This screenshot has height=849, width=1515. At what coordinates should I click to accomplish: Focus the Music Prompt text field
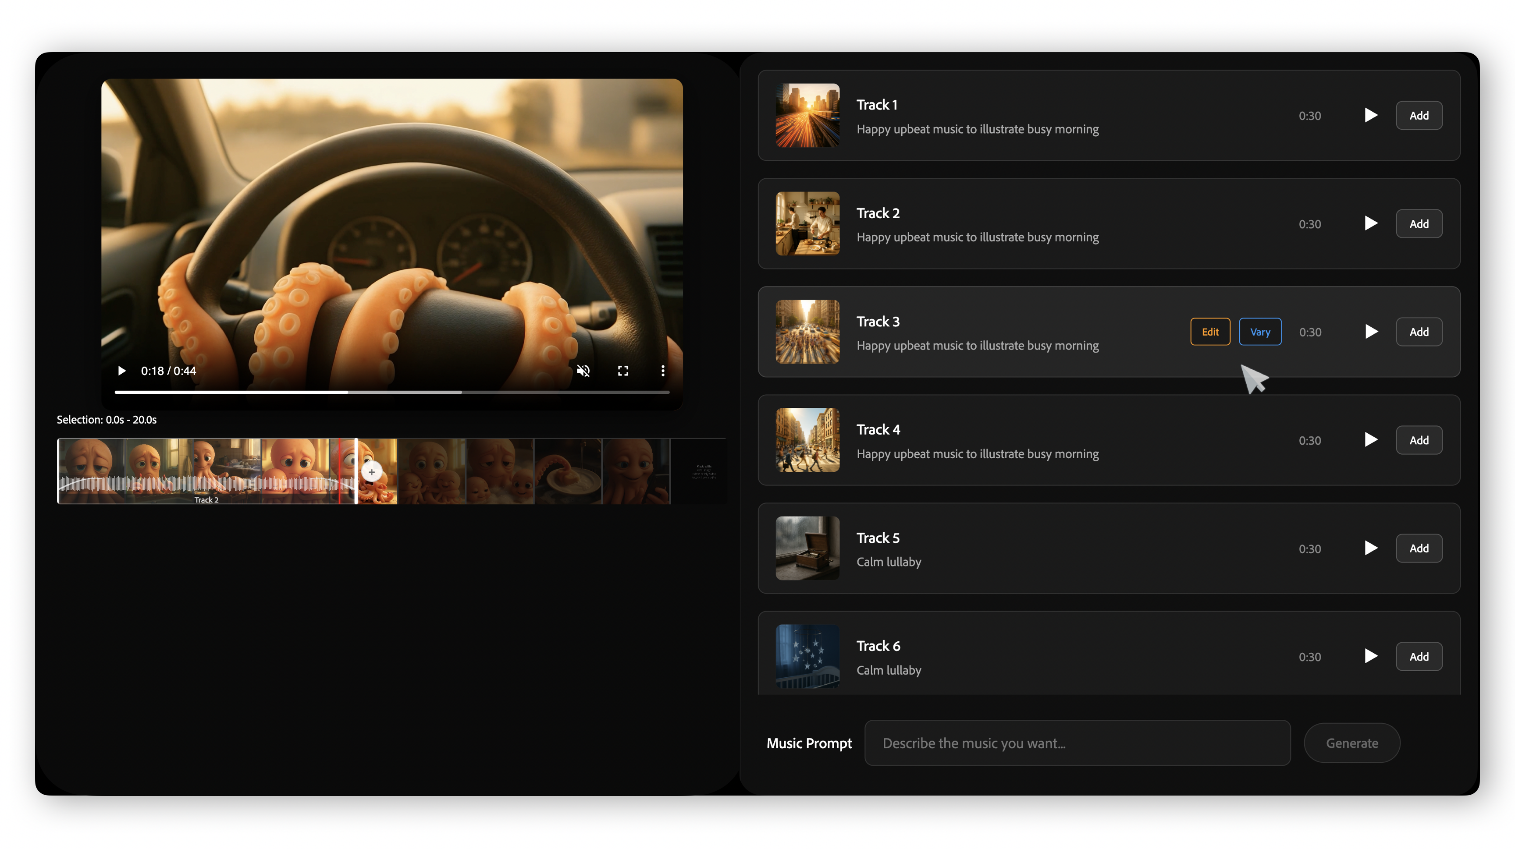pyautogui.click(x=1077, y=743)
